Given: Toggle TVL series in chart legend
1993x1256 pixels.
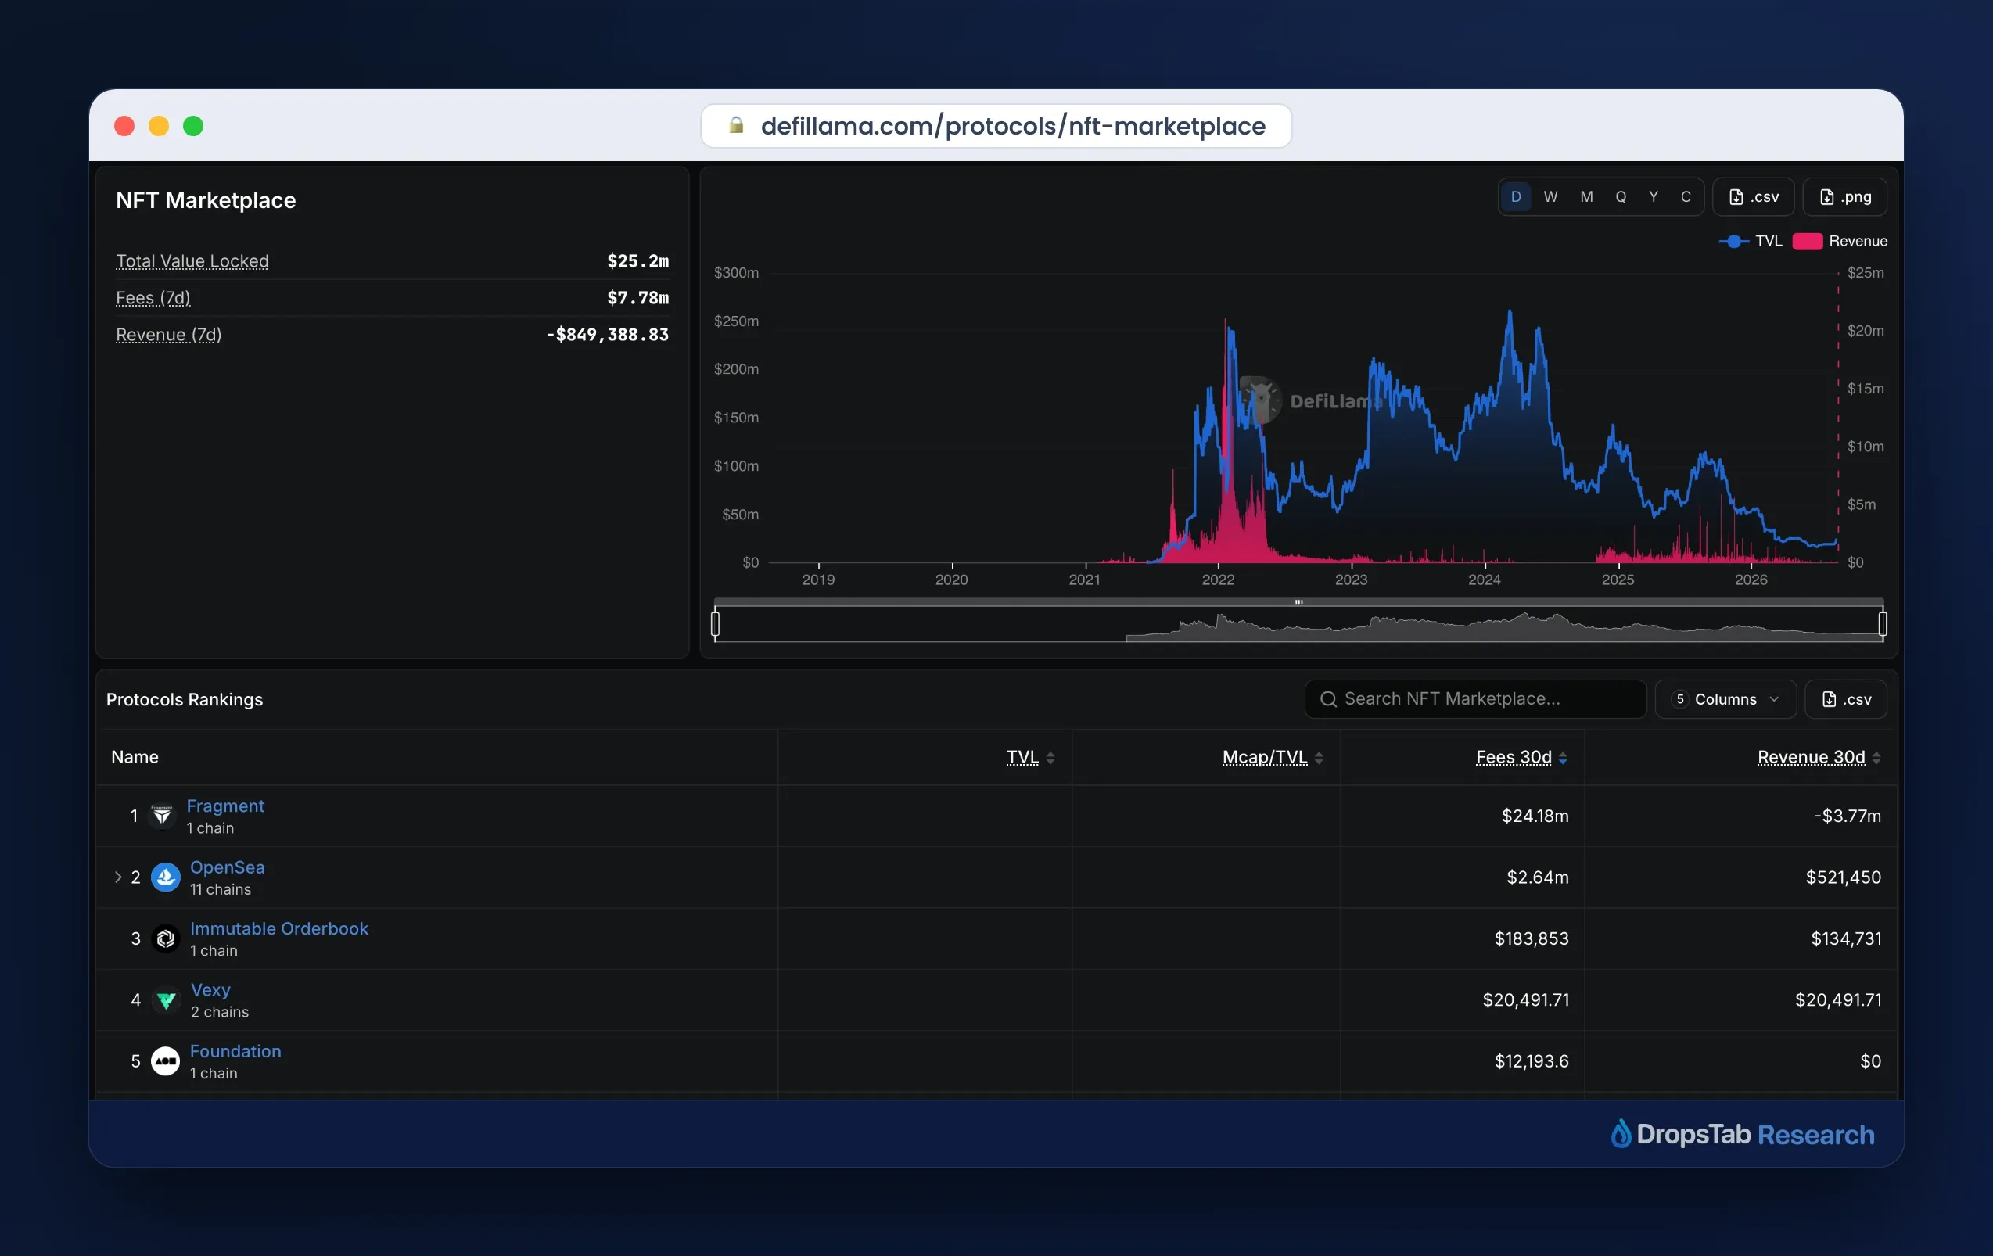Looking at the screenshot, I should tap(1751, 241).
